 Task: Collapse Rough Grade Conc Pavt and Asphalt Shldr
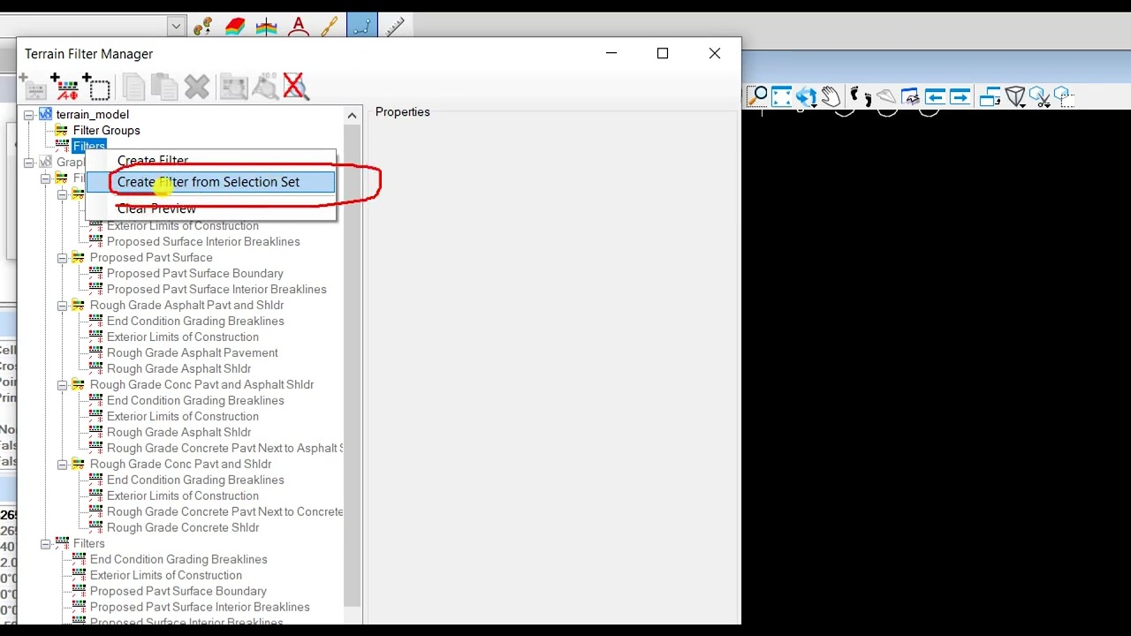click(63, 385)
